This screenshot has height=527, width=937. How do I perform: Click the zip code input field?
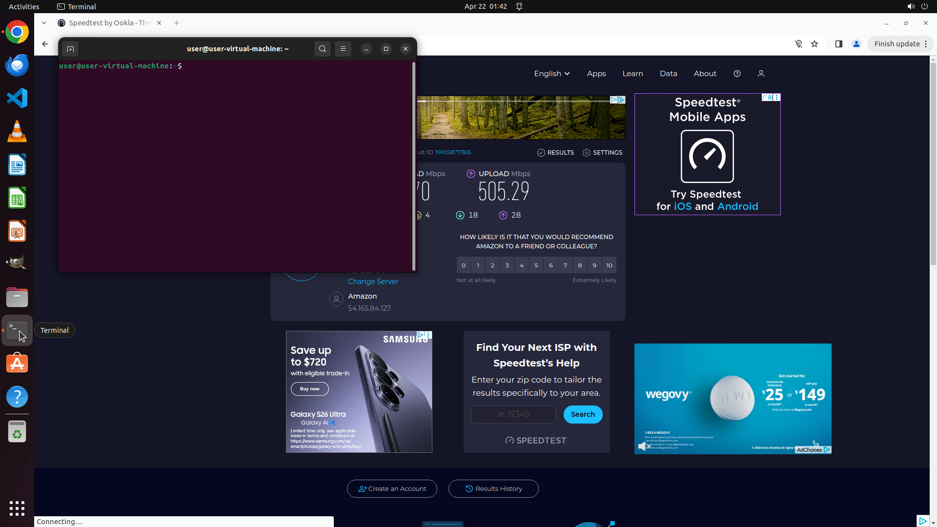click(x=513, y=414)
